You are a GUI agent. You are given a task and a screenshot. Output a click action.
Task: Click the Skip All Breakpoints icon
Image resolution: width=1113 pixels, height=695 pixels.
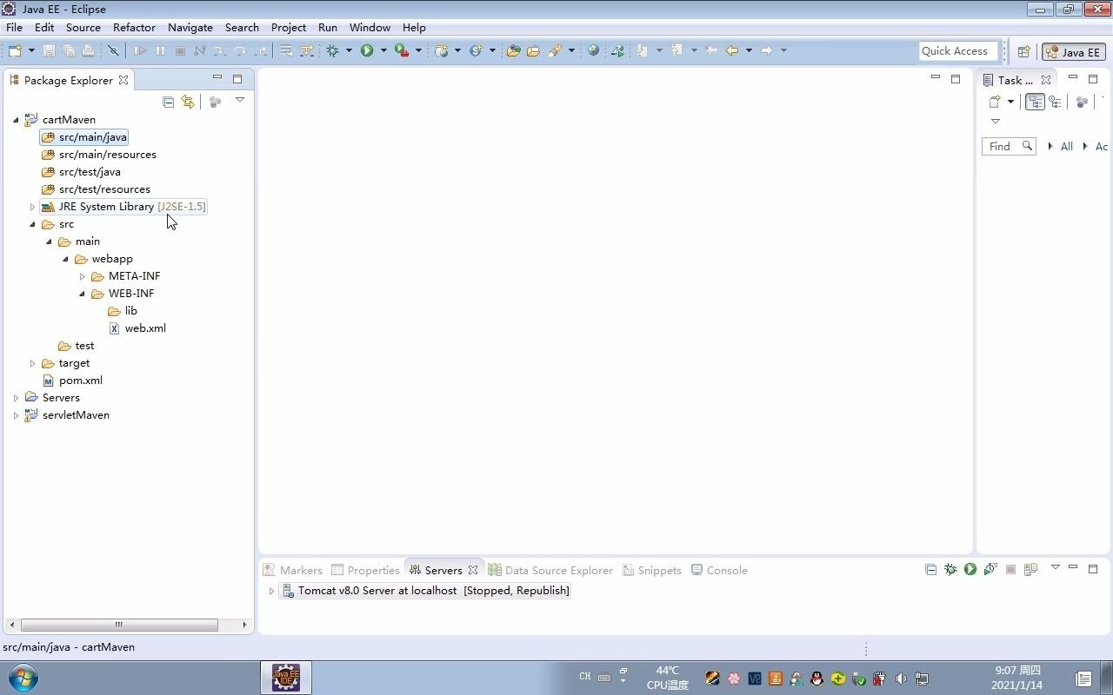(113, 50)
